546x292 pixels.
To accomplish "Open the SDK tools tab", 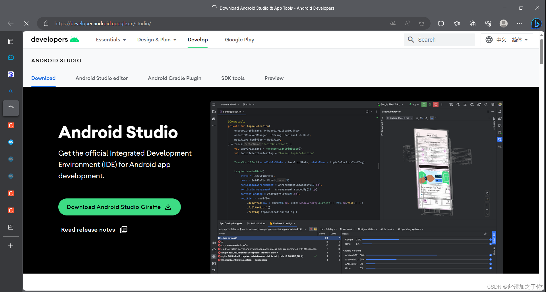I will 233,78.
